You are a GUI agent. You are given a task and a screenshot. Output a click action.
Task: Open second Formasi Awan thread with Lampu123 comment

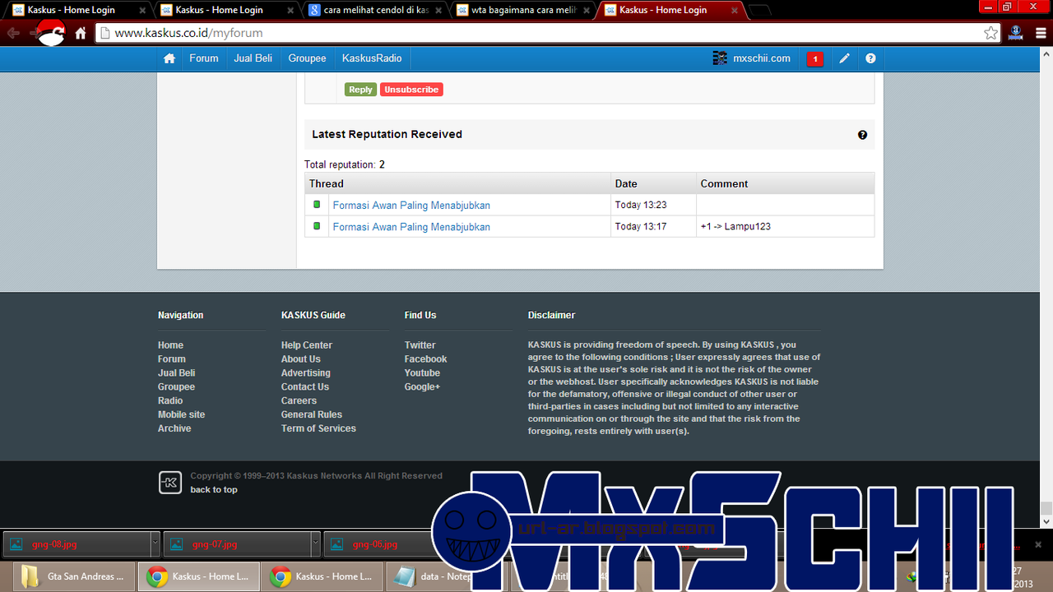(411, 227)
